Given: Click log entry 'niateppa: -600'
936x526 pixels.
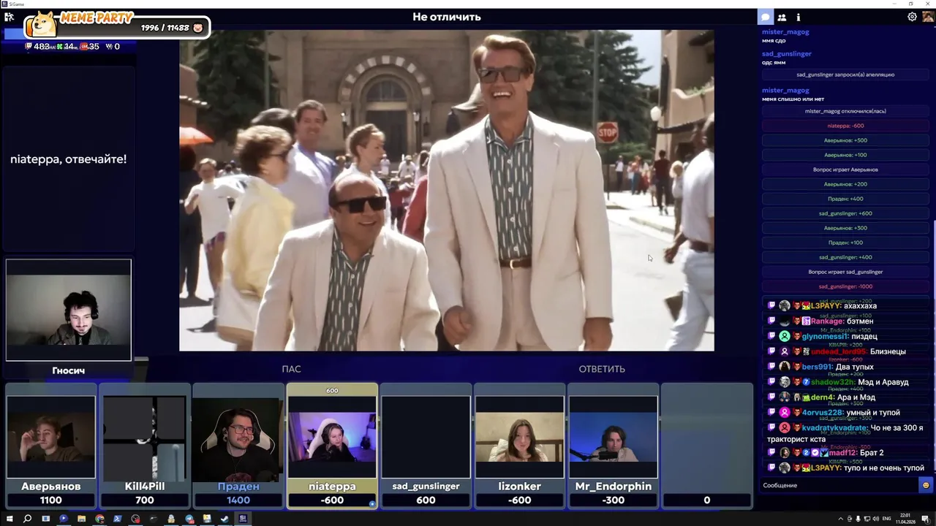Looking at the screenshot, I should pos(845,126).
